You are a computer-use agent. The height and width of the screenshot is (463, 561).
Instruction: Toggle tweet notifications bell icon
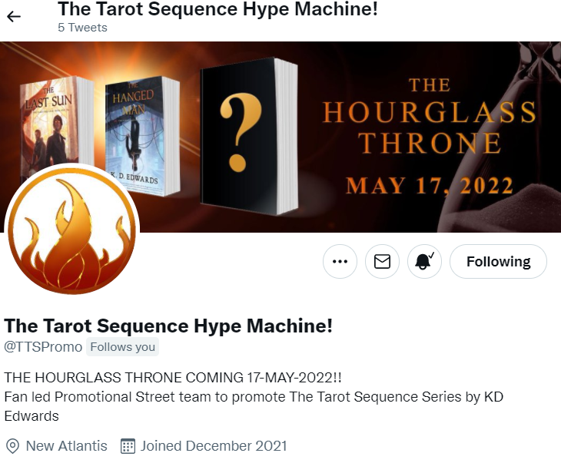pos(424,261)
